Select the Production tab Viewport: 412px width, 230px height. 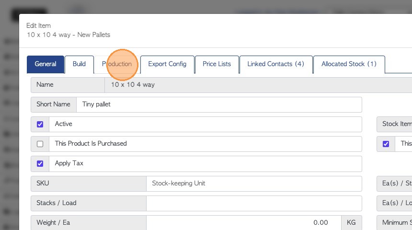point(117,64)
